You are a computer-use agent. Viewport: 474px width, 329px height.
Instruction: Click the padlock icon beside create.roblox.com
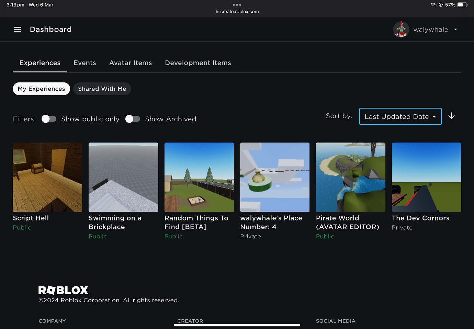click(x=216, y=11)
